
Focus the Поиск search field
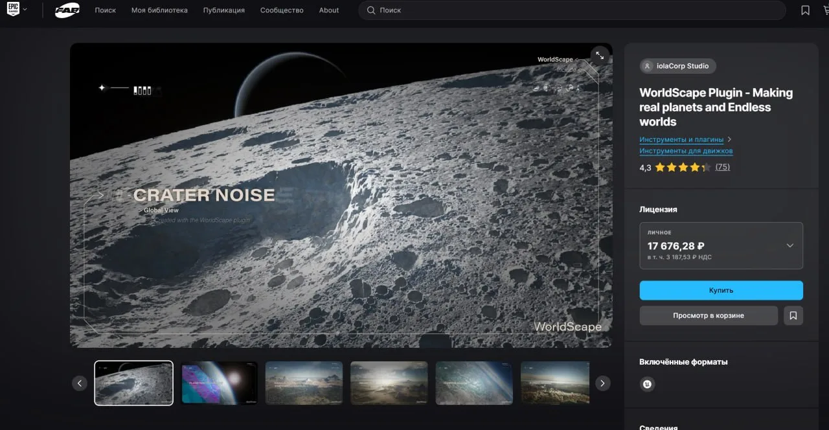coord(572,10)
